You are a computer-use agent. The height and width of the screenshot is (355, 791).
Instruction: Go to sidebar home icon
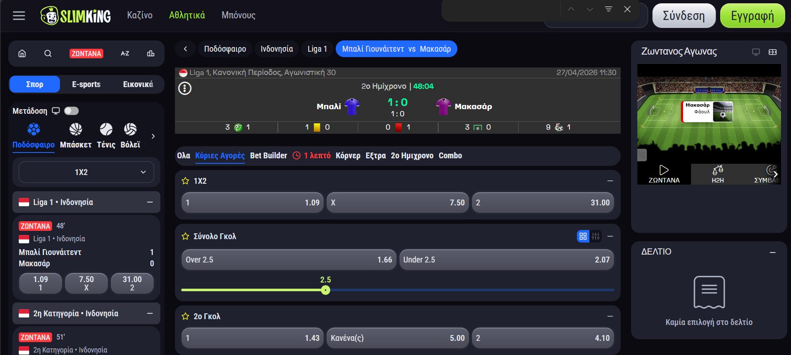click(x=22, y=53)
